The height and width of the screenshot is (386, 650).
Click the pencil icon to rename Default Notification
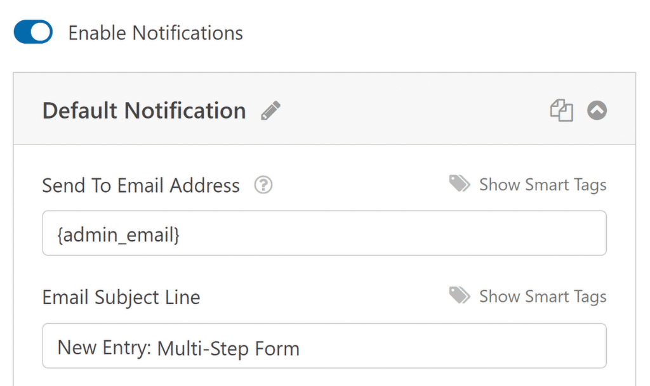pyautogui.click(x=269, y=110)
